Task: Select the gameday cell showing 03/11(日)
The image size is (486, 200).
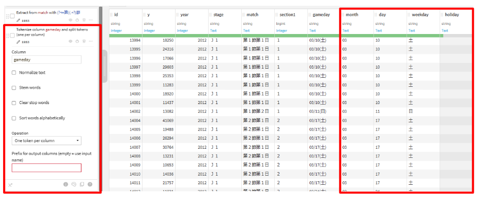Action: (x=324, y=111)
